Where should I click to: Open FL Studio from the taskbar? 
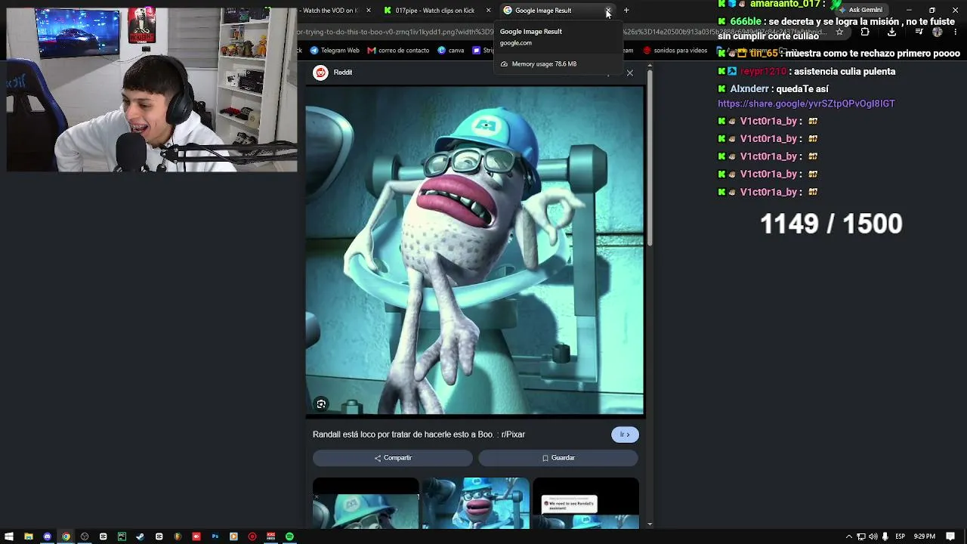point(178,536)
